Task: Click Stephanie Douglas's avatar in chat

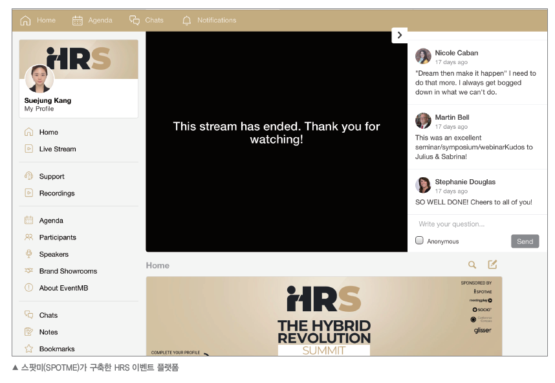Action: pyautogui.click(x=423, y=185)
